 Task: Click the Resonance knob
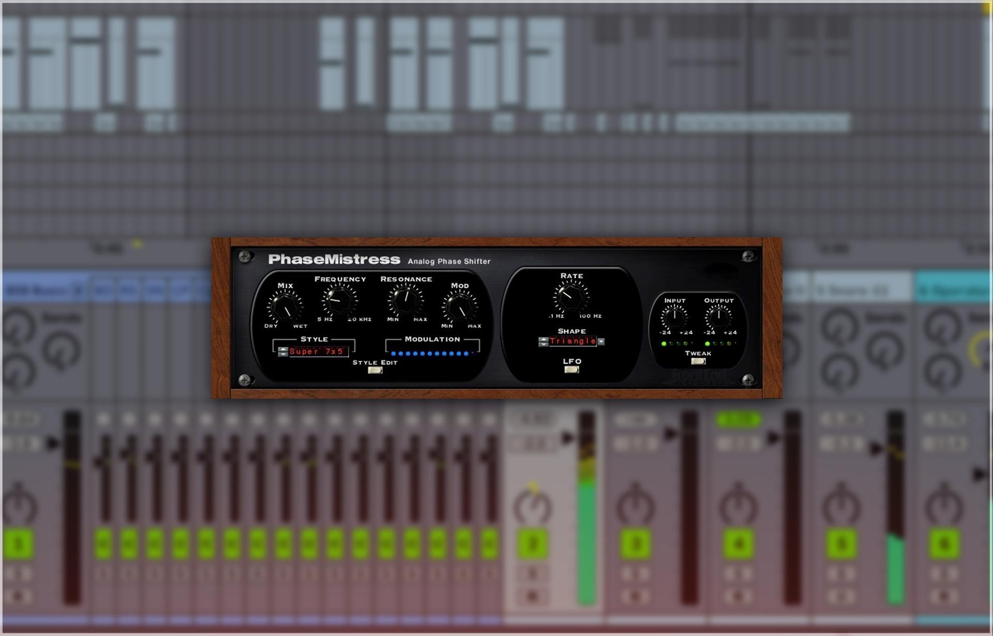[406, 300]
